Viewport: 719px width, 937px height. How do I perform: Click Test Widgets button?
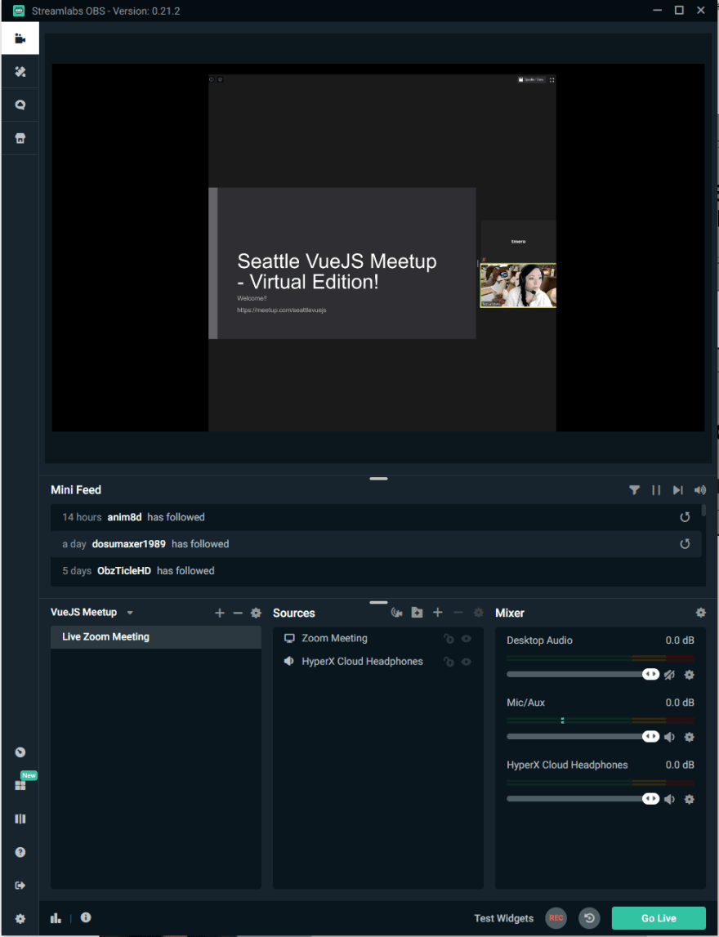point(504,918)
